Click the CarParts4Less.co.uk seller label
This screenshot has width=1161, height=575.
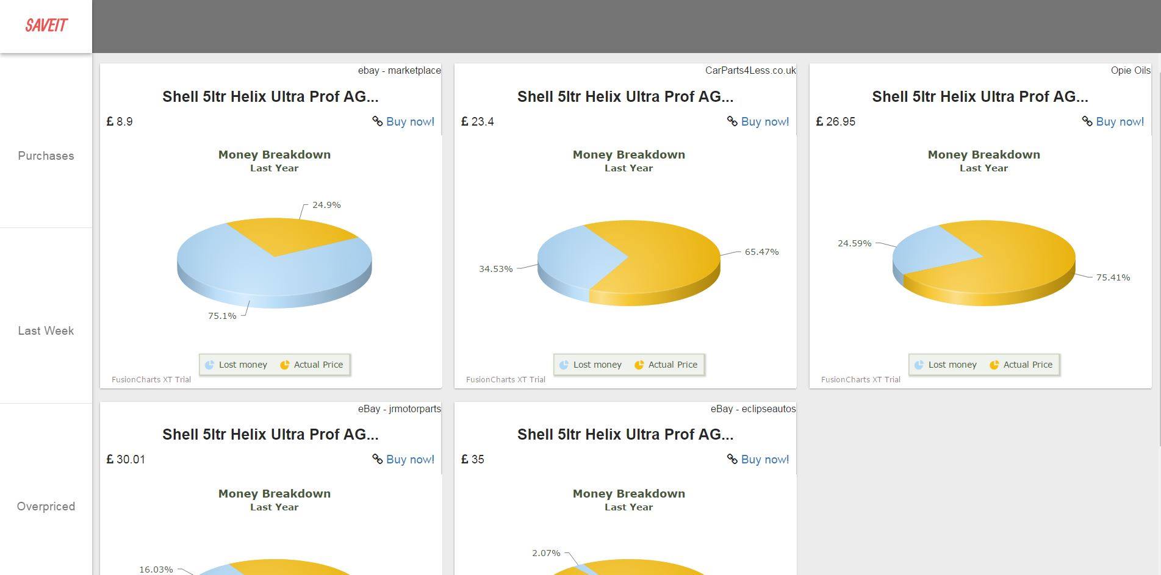750,71
